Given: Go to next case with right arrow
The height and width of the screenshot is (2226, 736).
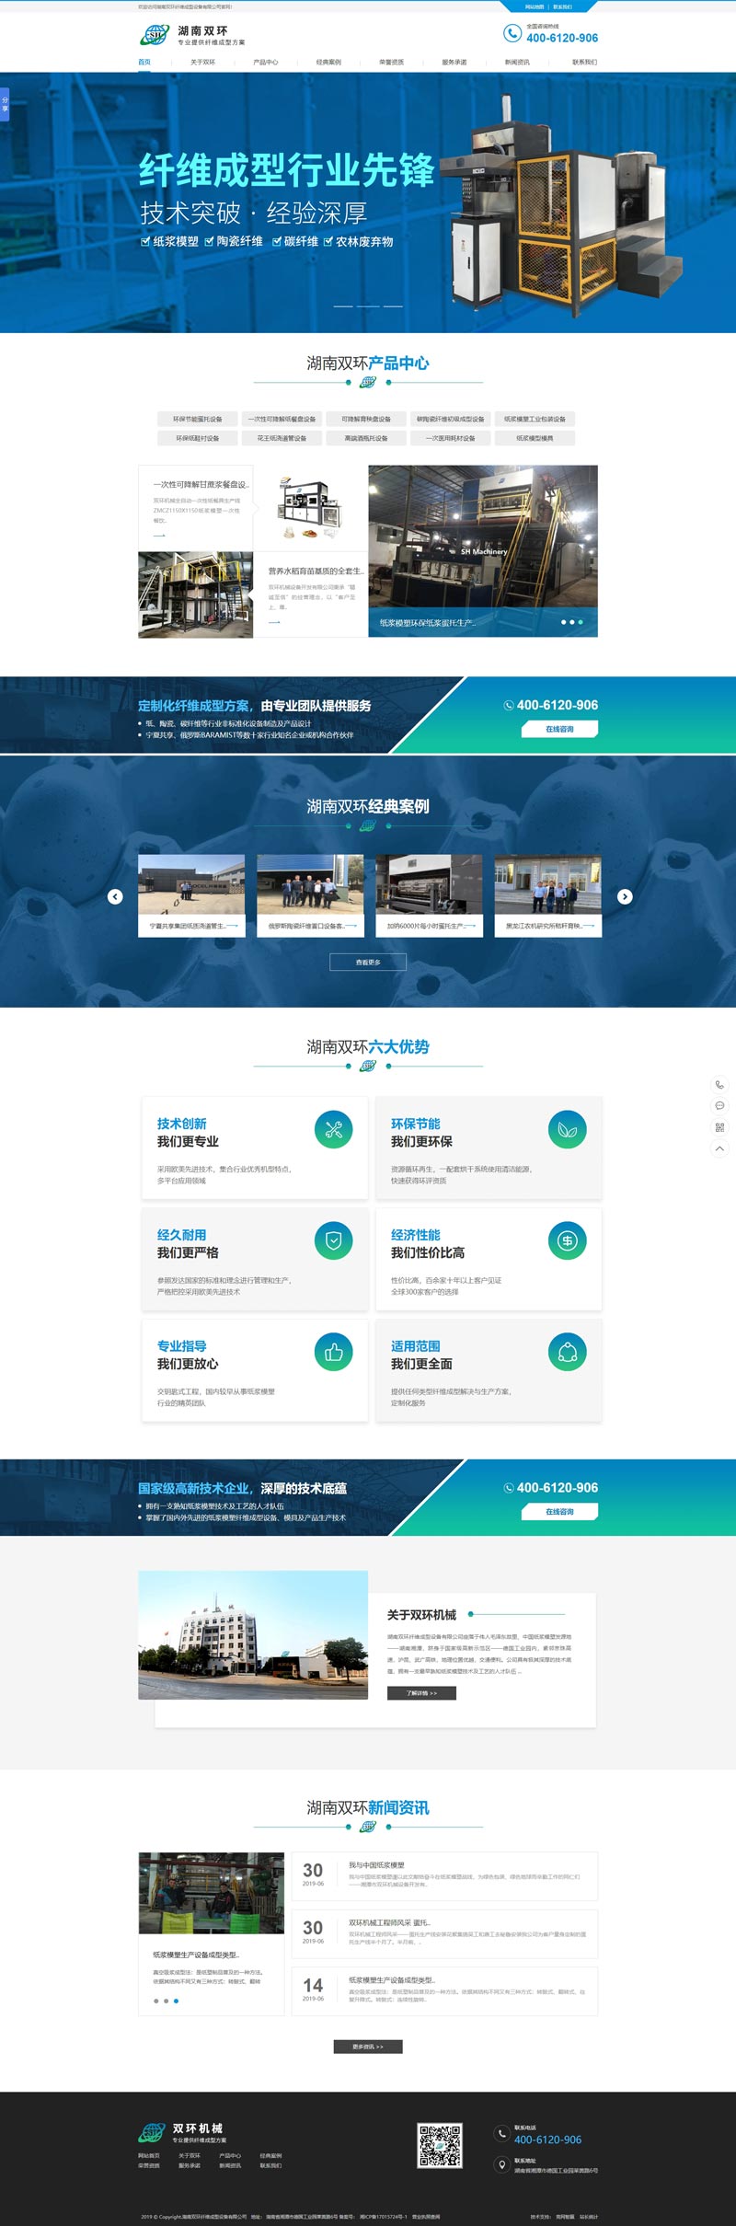Looking at the screenshot, I should coord(625,896).
